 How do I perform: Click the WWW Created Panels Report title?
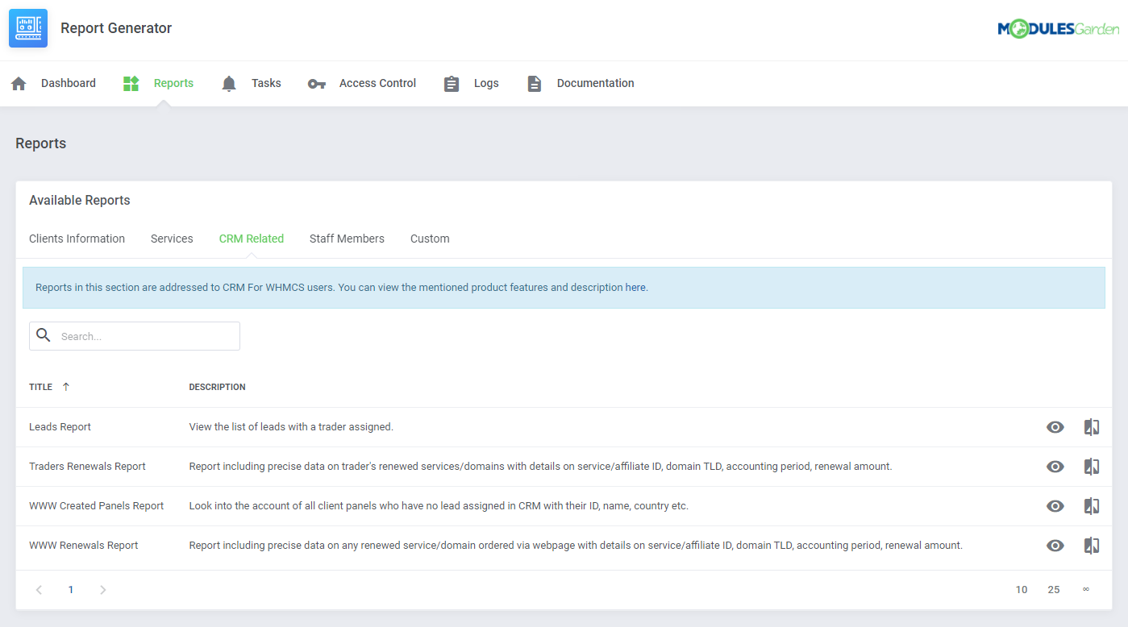[x=96, y=506]
